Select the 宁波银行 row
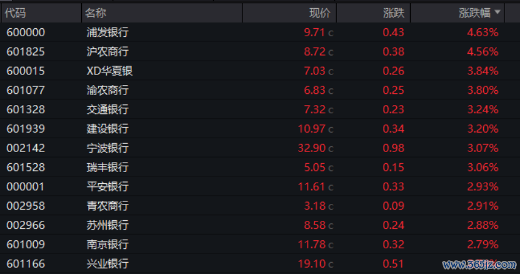This screenshot has width=520, height=274. coord(260,148)
